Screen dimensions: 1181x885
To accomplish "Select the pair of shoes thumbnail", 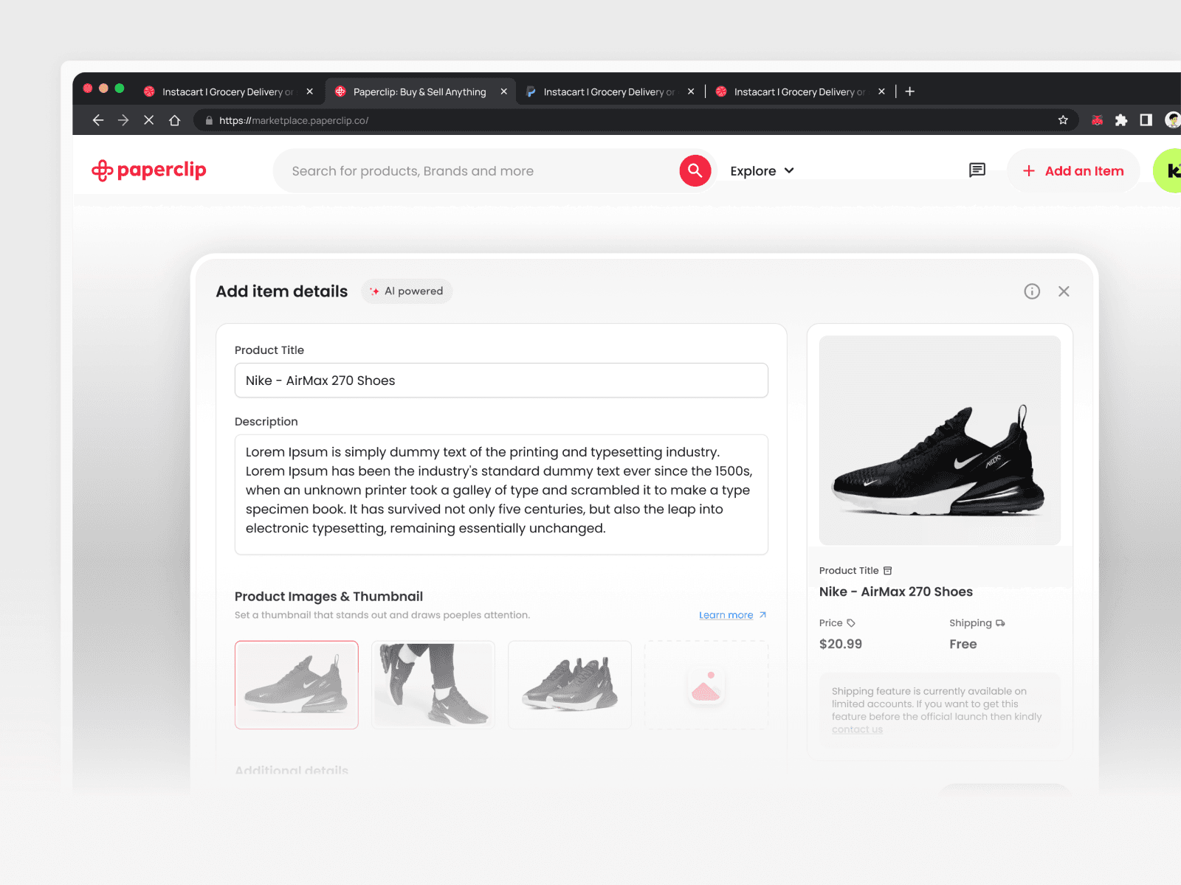I will point(570,685).
